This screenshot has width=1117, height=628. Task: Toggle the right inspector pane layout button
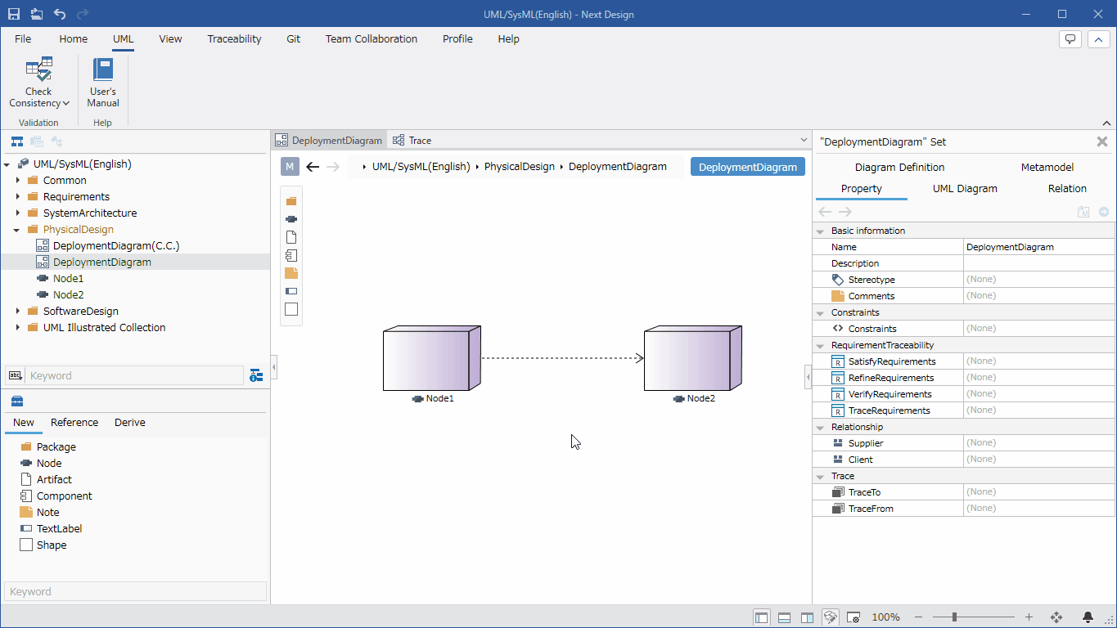pos(807,617)
